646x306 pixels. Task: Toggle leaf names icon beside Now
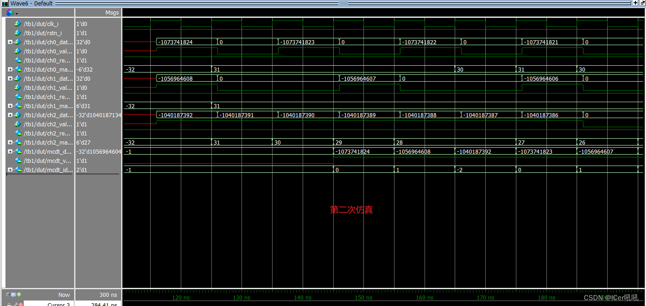pos(9,295)
